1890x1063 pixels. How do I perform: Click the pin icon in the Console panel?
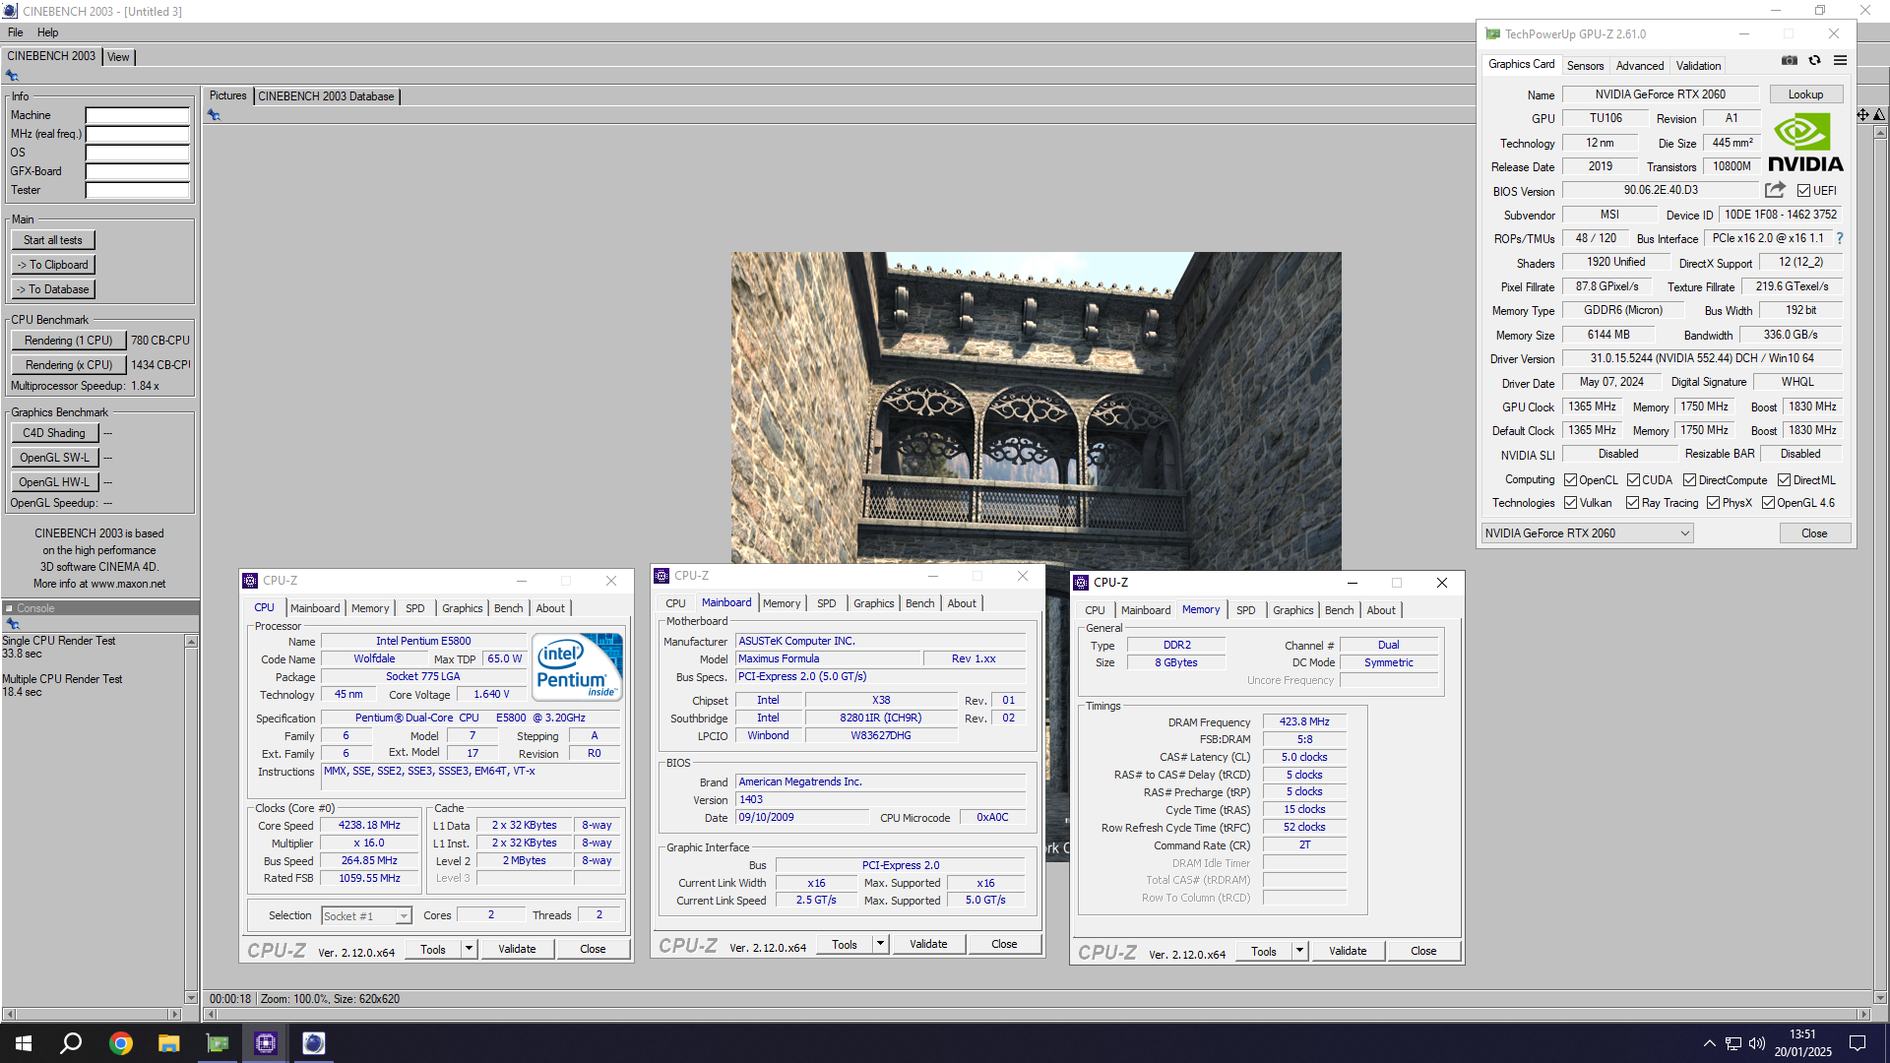13,624
